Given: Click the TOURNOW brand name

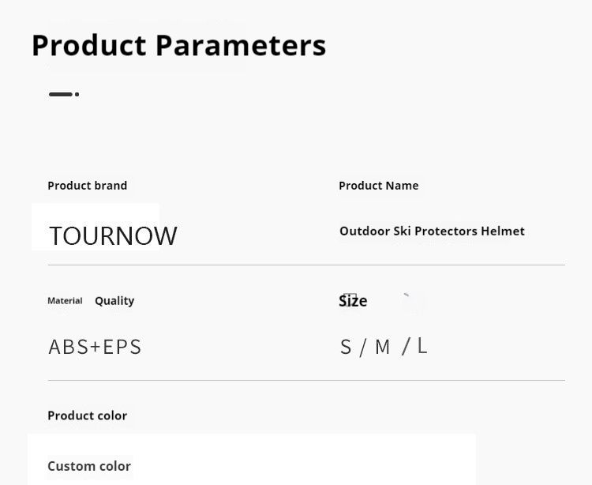Looking at the screenshot, I should click(113, 235).
